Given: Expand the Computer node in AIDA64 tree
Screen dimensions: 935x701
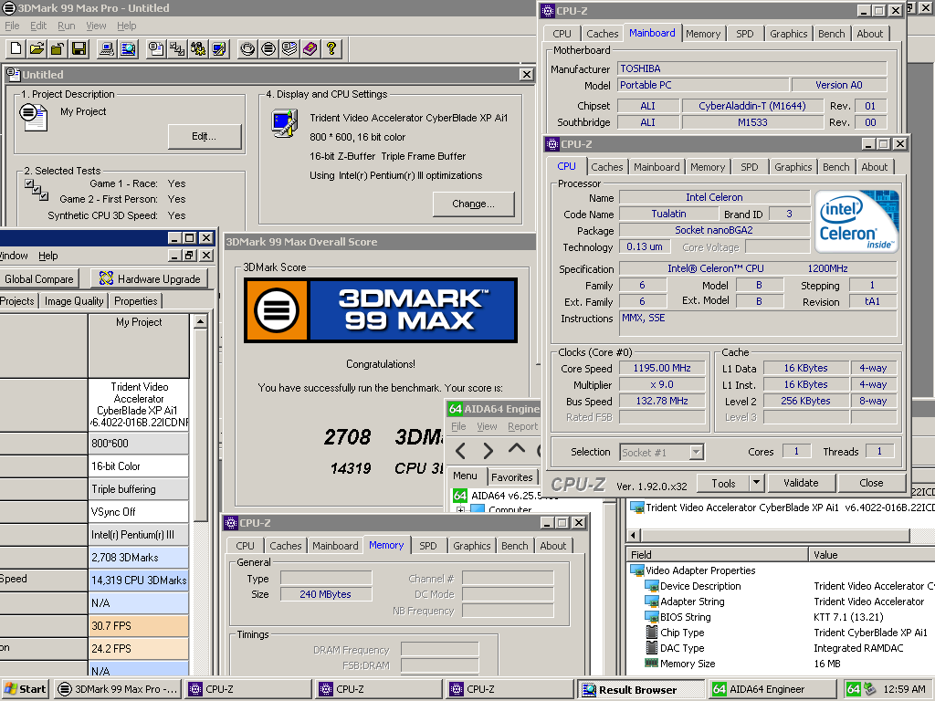Looking at the screenshot, I should [460, 510].
